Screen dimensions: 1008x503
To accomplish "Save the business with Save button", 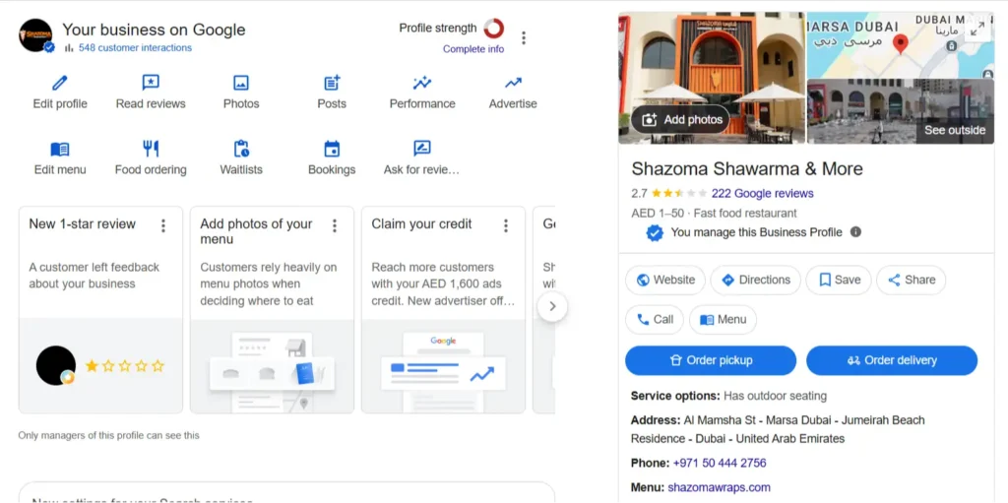I will 839,280.
